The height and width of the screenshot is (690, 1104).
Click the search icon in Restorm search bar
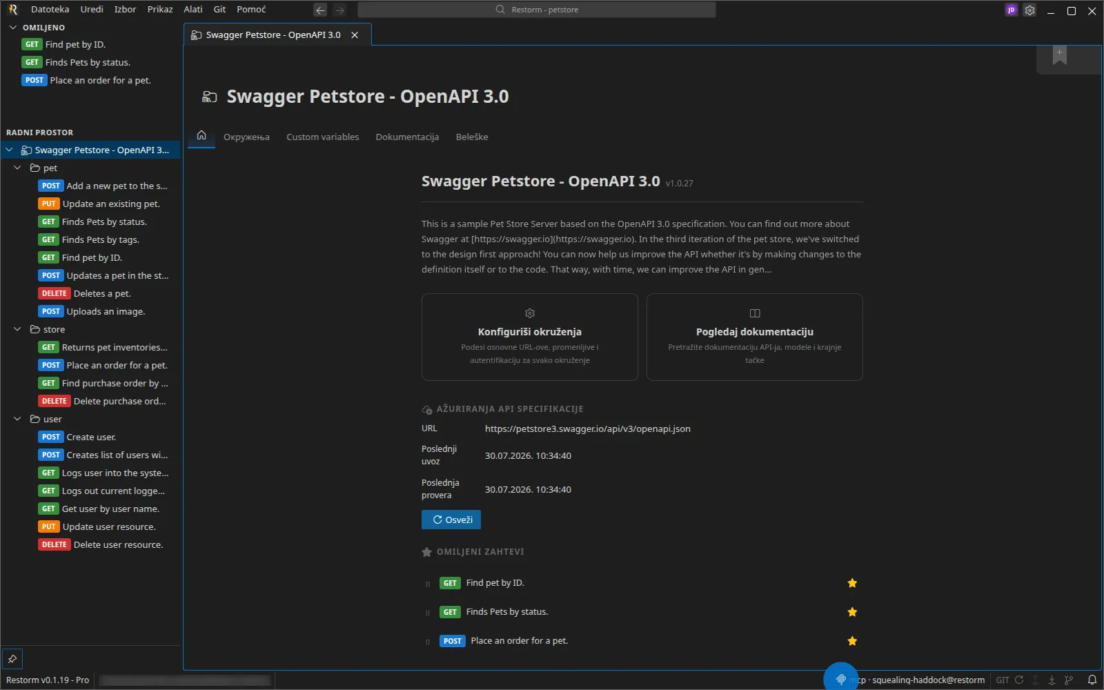(x=500, y=10)
